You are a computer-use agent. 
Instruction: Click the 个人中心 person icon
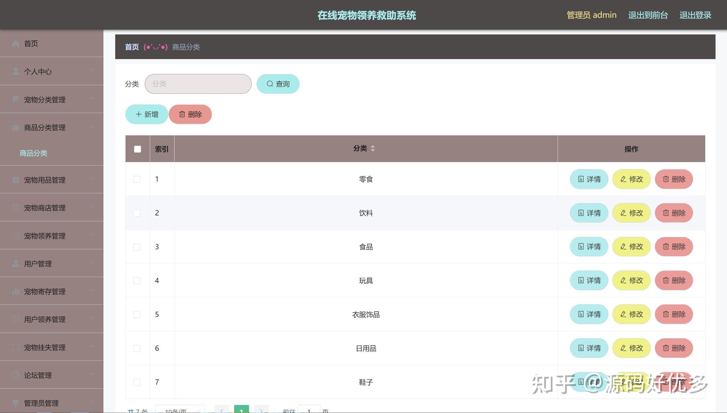coord(16,72)
